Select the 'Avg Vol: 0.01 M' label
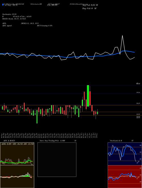Viewport: 142px width, 188px height. pyautogui.click(x=90, y=5)
